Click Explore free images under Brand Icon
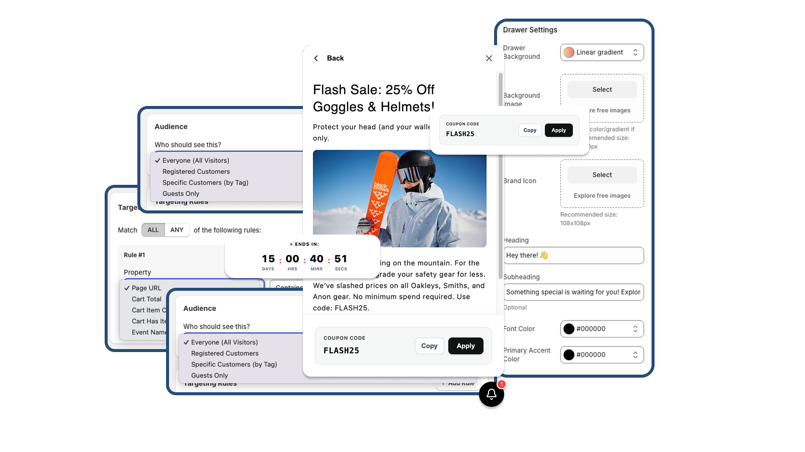805x452 pixels. pyautogui.click(x=602, y=196)
